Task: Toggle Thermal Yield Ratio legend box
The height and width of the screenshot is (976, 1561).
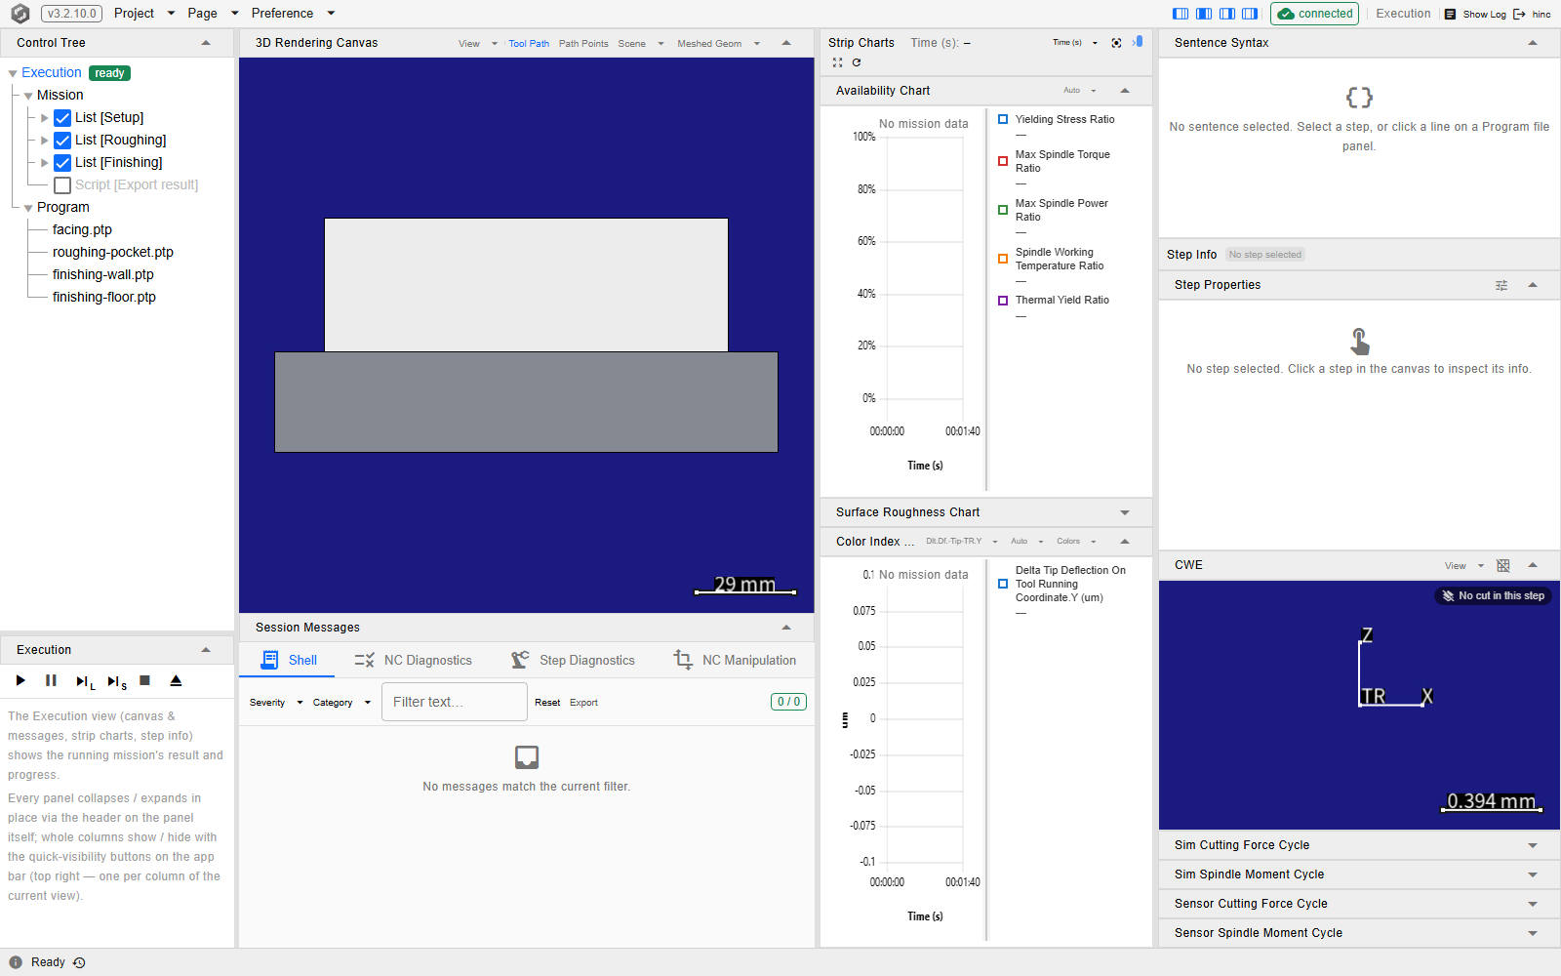Action: point(1003,301)
